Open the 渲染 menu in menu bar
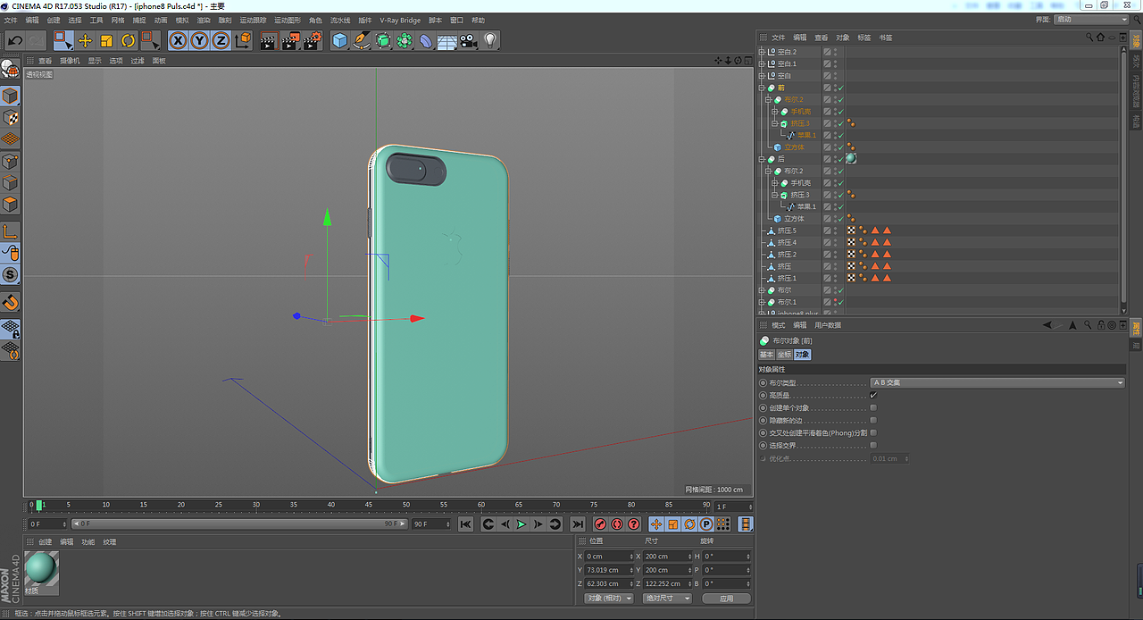The image size is (1143, 620). click(204, 20)
